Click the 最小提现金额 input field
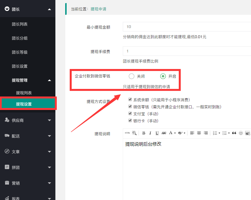The height and width of the screenshot is (200, 251). click(187, 27)
